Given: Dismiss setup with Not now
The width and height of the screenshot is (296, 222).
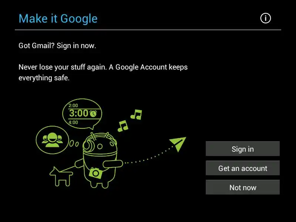Looking at the screenshot, I should (243, 187).
